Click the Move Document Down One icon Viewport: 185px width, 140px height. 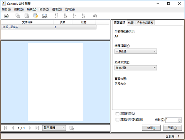pyautogui.click(x=74, y=16)
